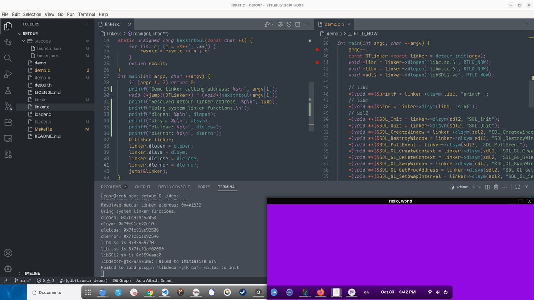This screenshot has width=534, height=300.
Task: Click the main* branch in status bar
Action: pos(22,280)
